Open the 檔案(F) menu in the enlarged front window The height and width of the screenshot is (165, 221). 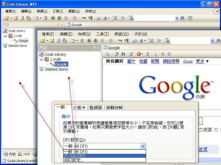(48, 34)
